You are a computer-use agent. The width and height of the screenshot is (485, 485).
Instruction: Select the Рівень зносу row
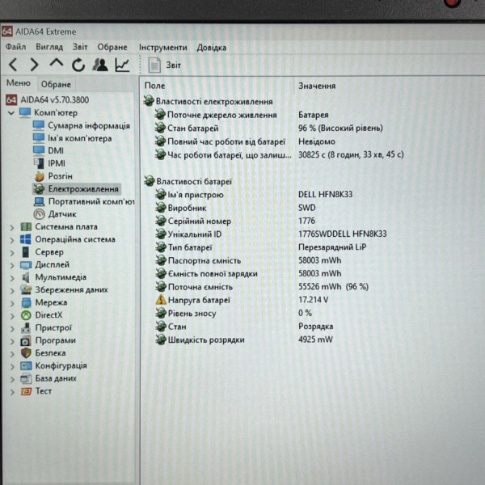(234, 313)
